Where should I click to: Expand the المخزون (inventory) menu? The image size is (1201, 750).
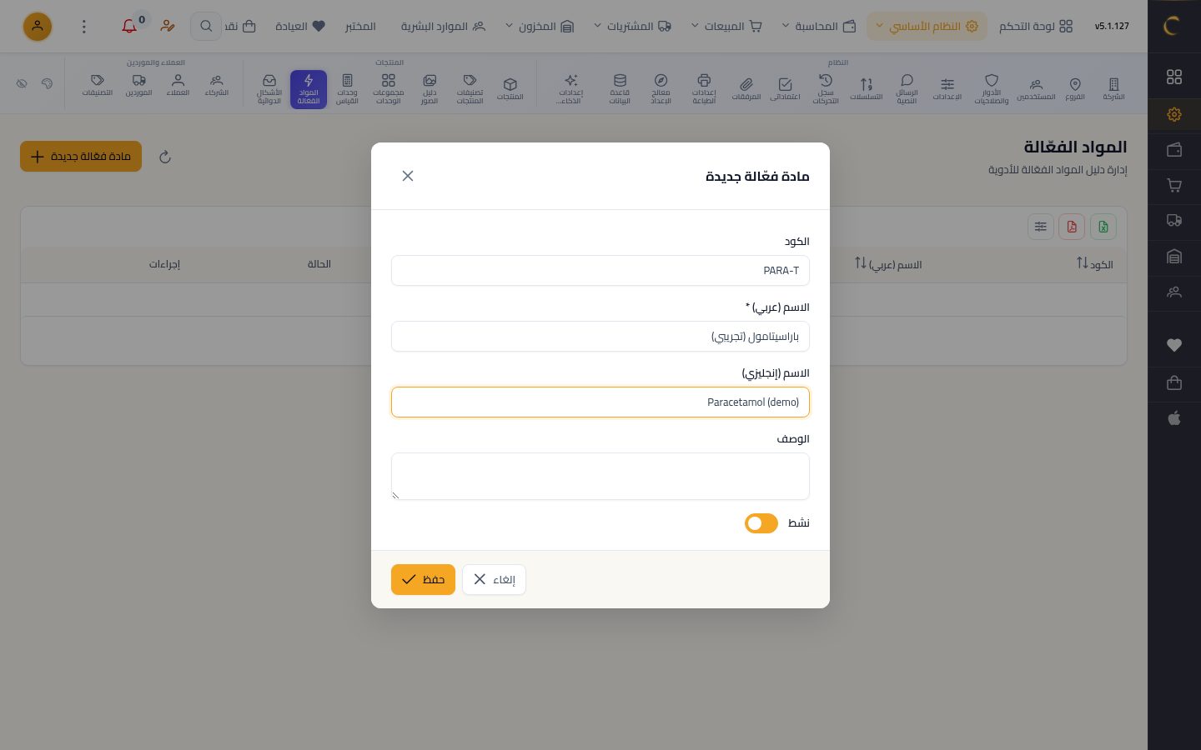coord(540,26)
